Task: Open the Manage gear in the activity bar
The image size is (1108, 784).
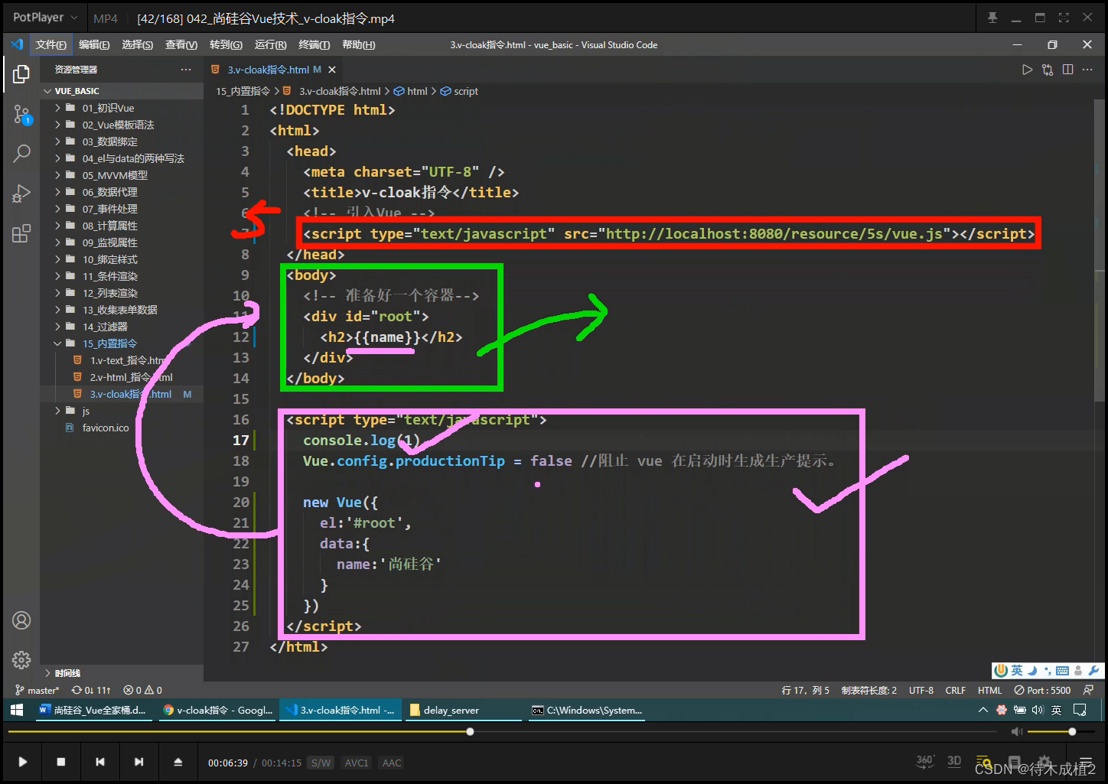Action: tap(21, 659)
